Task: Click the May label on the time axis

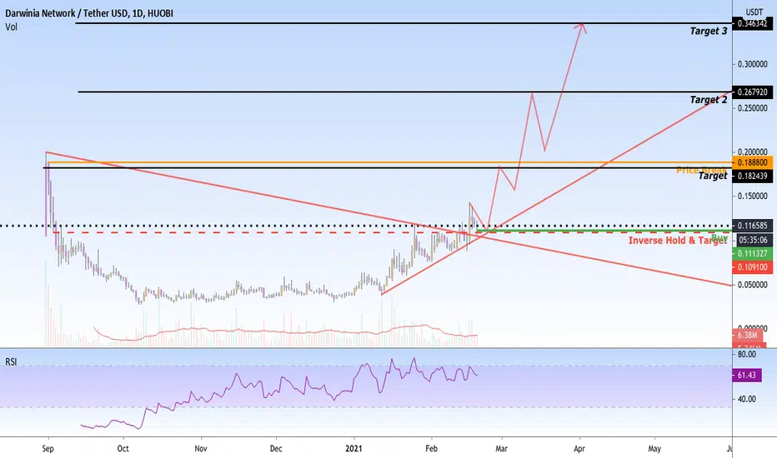Action: (654, 449)
